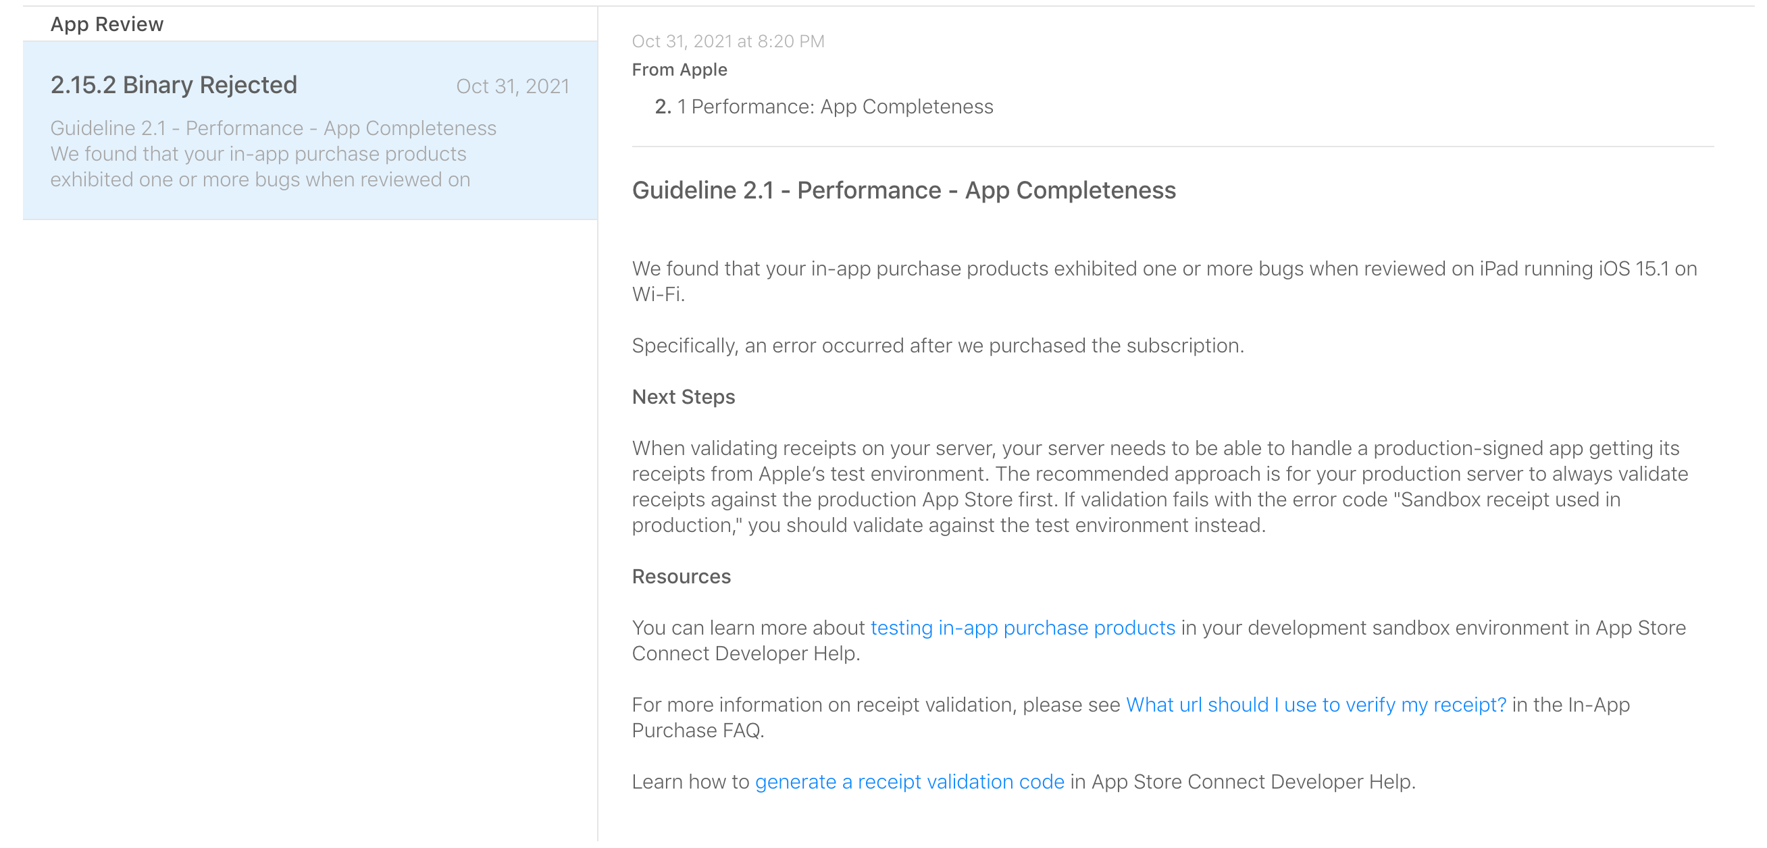This screenshot has height=848, width=1767.
Task: Click the message preview text in left list
Action: click(x=273, y=153)
